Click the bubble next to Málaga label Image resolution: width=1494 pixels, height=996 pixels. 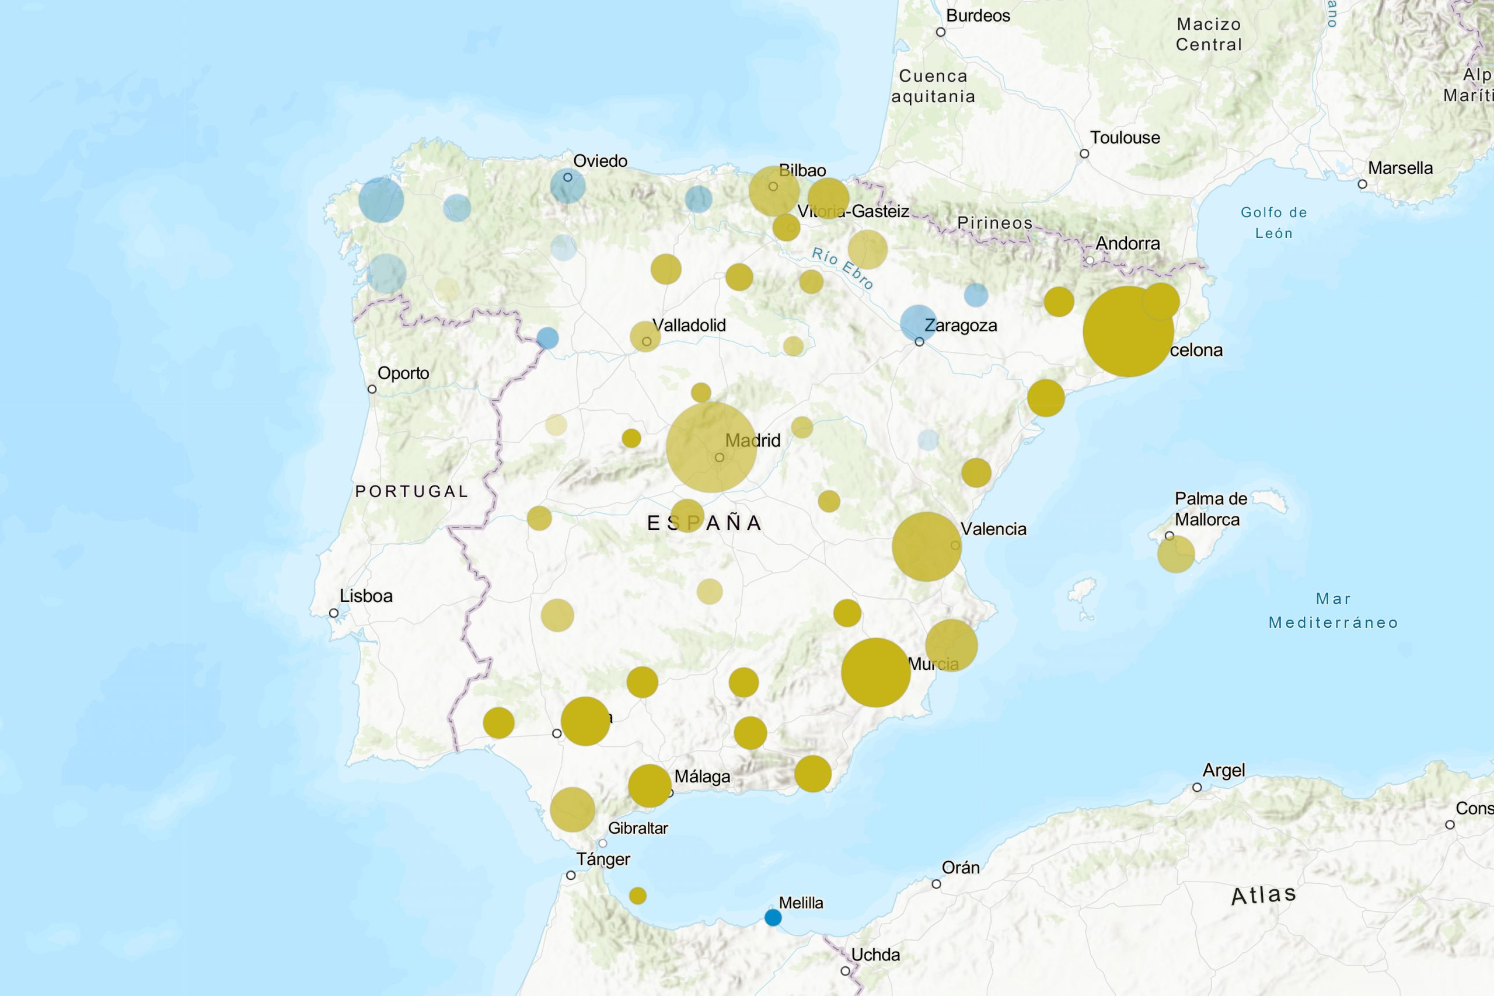coord(649,786)
